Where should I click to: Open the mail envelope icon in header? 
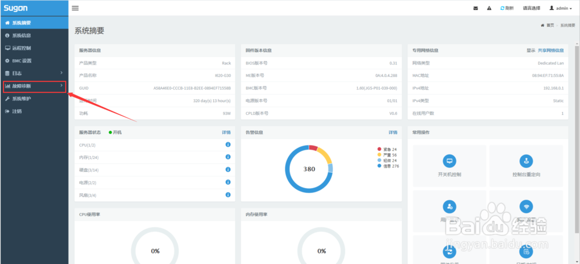(x=476, y=8)
